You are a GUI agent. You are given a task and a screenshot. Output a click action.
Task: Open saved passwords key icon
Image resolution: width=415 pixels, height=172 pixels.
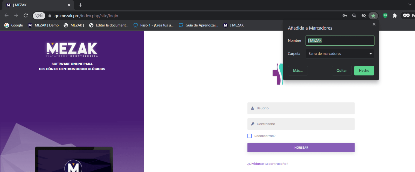345,16
